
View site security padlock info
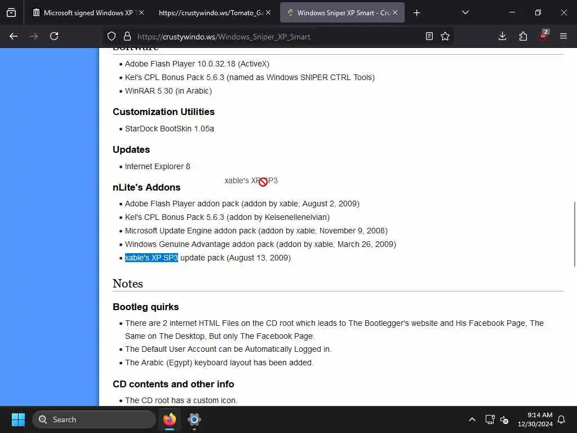[x=127, y=36]
